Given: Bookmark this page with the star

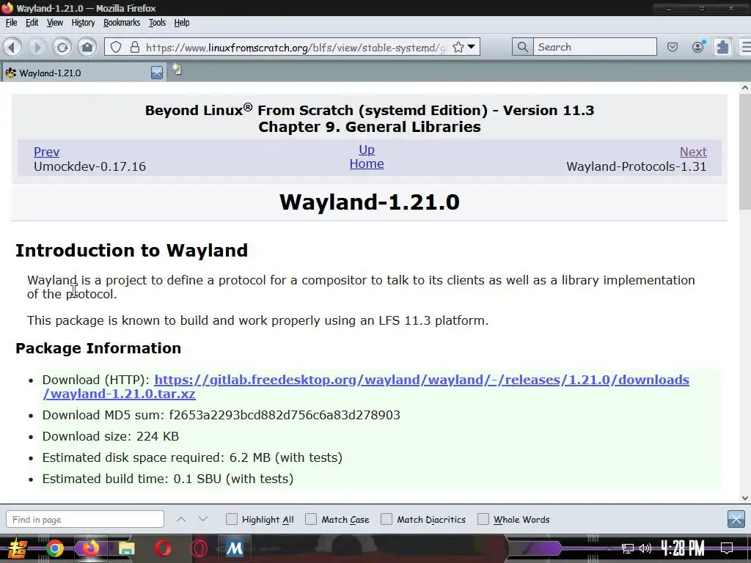Looking at the screenshot, I should [458, 47].
